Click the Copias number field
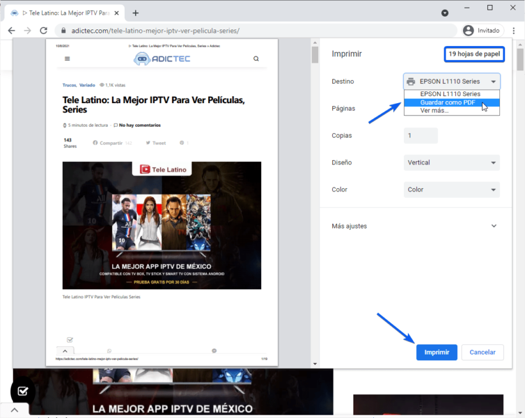 tap(421, 136)
